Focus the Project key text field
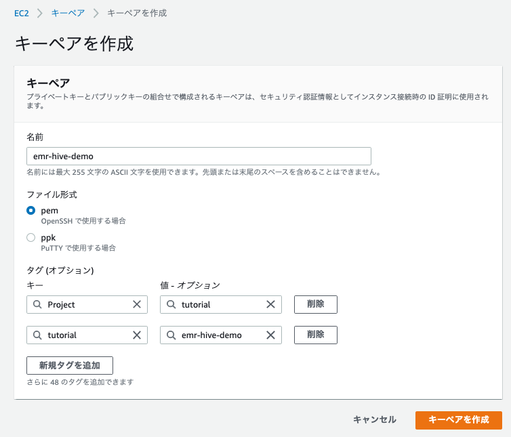 (x=87, y=304)
